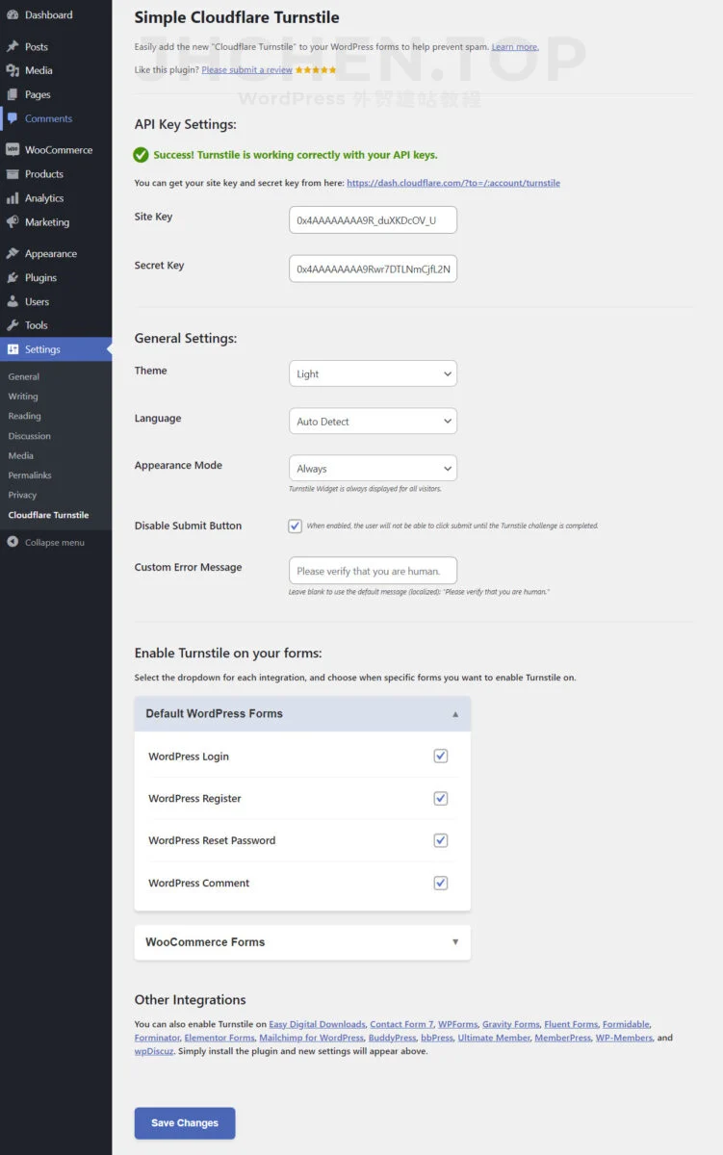Open Media via its sidebar icon
Image resolution: width=723 pixels, height=1155 pixels.
click(13, 70)
